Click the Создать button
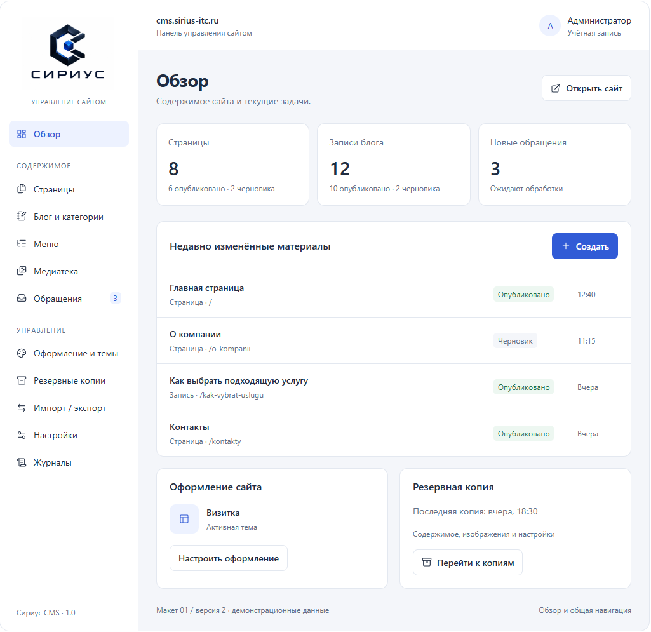 pos(584,246)
